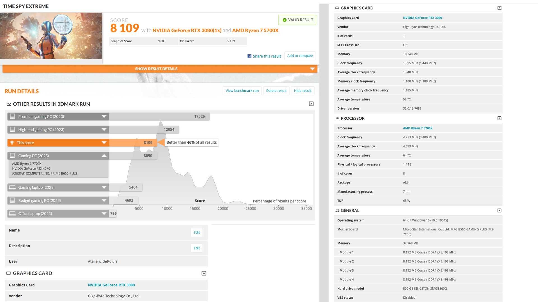
Task: Open Processor AMD Ryzen 7 5700X link
Action: click(x=418, y=128)
